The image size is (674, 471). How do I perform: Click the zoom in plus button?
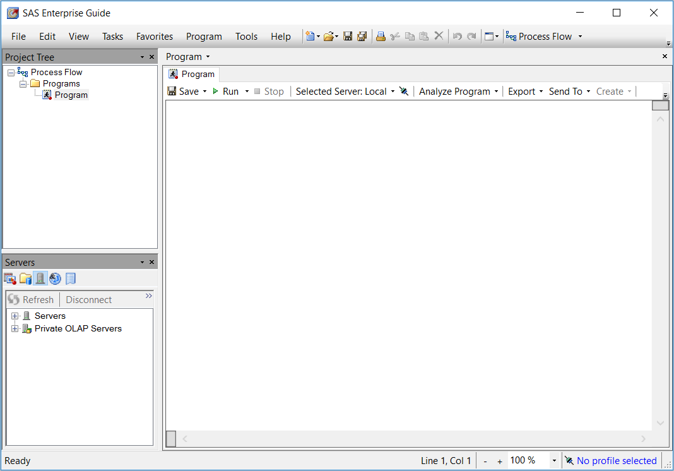point(499,461)
